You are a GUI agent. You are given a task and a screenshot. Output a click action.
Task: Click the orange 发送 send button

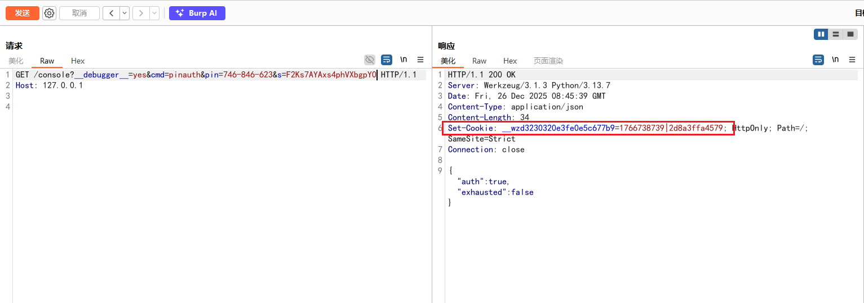[x=23, y=13]
